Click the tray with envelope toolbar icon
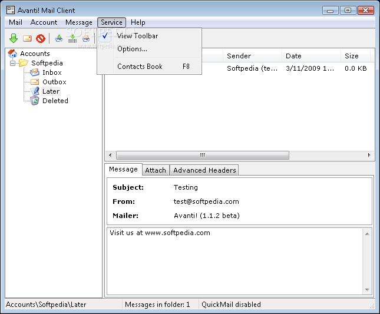 click(86, 38)
